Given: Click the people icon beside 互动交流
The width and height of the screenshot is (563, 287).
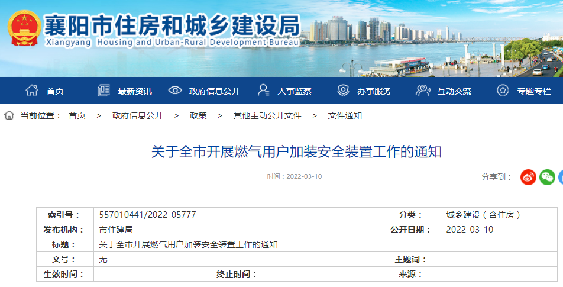Looking at the screenshot, I should (423, 90).
